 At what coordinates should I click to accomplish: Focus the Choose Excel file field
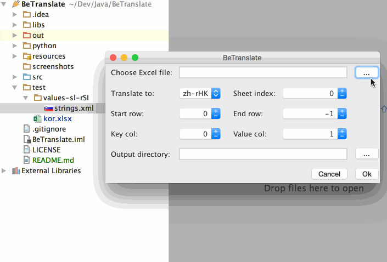click(x=263, y=73)
